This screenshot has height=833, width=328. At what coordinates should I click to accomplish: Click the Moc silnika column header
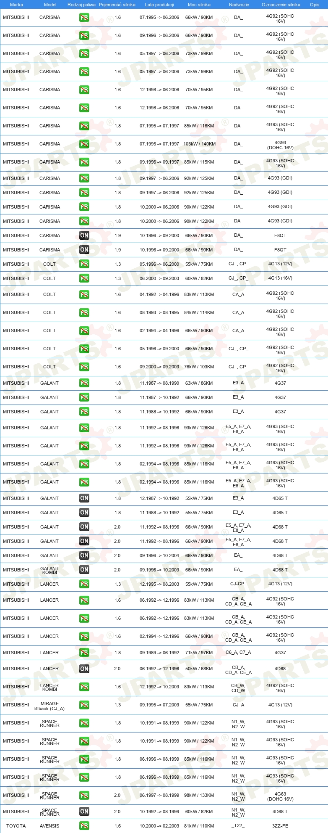pyautogui.click(x=199, y=5)
